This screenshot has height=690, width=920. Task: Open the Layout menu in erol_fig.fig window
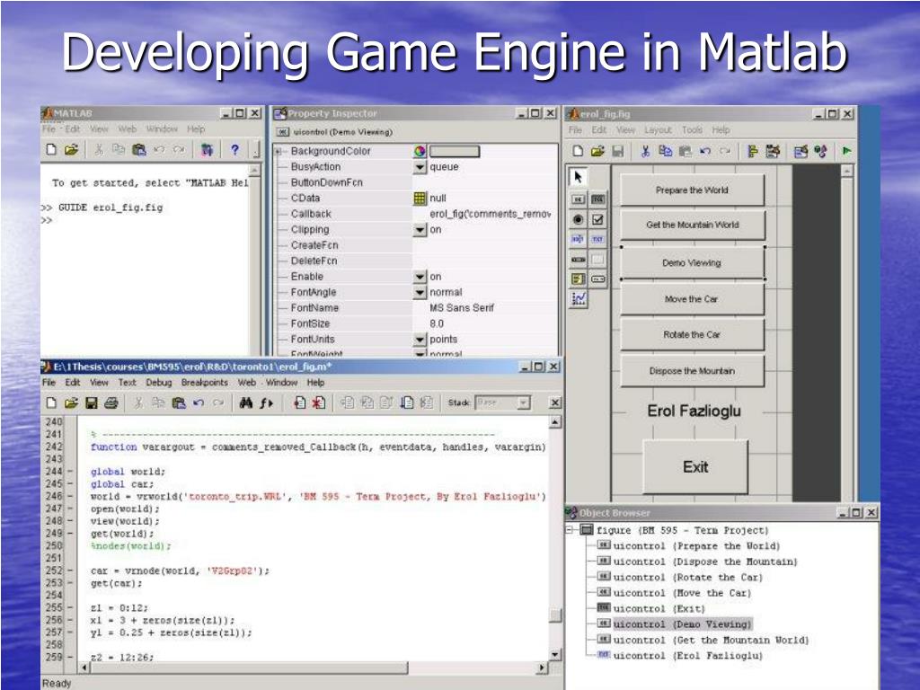point(658,129)
